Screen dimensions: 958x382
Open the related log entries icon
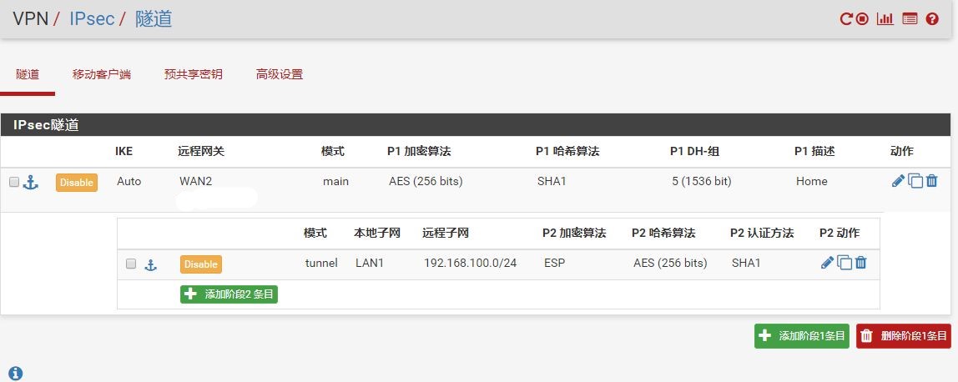pos(910,19)
